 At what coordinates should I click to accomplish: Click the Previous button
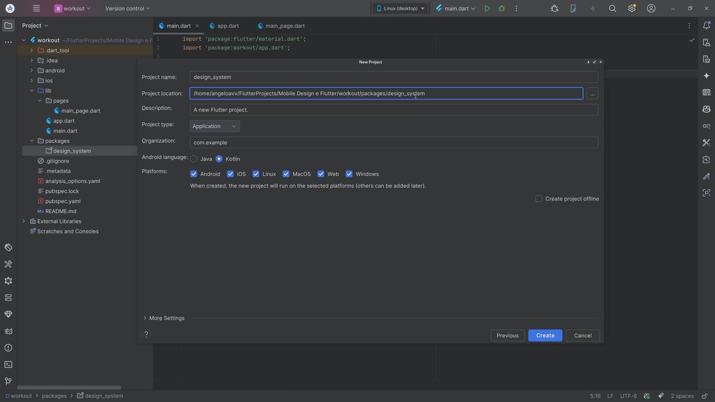point(507,335)
